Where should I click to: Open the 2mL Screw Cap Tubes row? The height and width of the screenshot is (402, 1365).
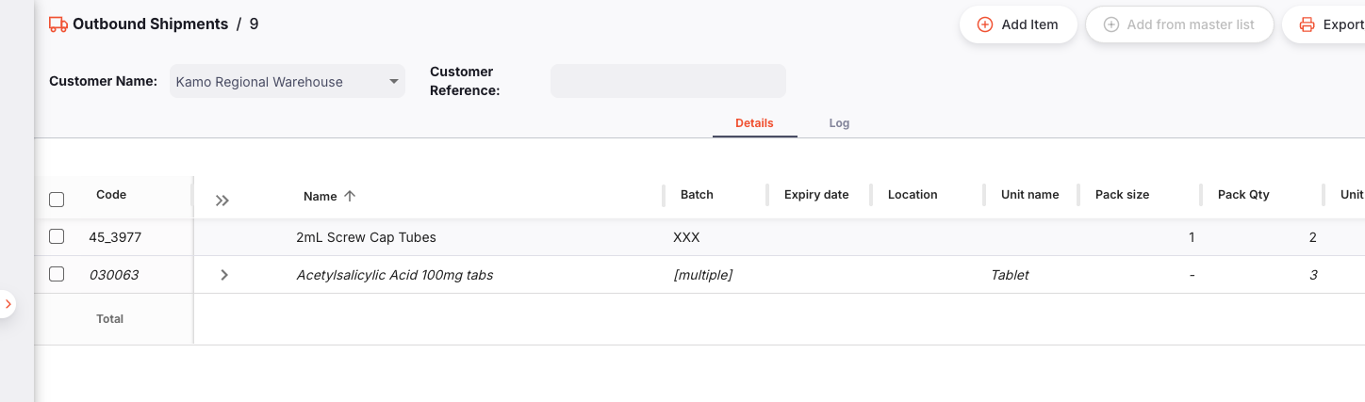click(x=366, y=237)
